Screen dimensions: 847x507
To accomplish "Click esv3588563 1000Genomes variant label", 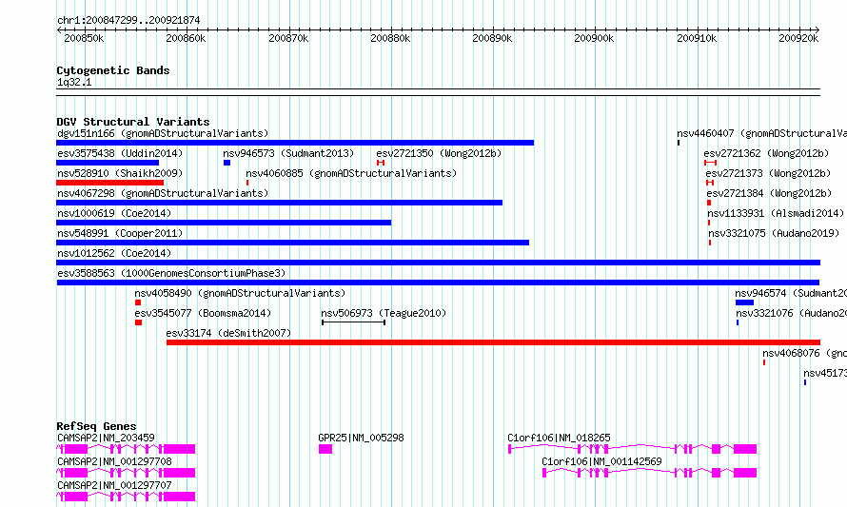I will 171,273.
